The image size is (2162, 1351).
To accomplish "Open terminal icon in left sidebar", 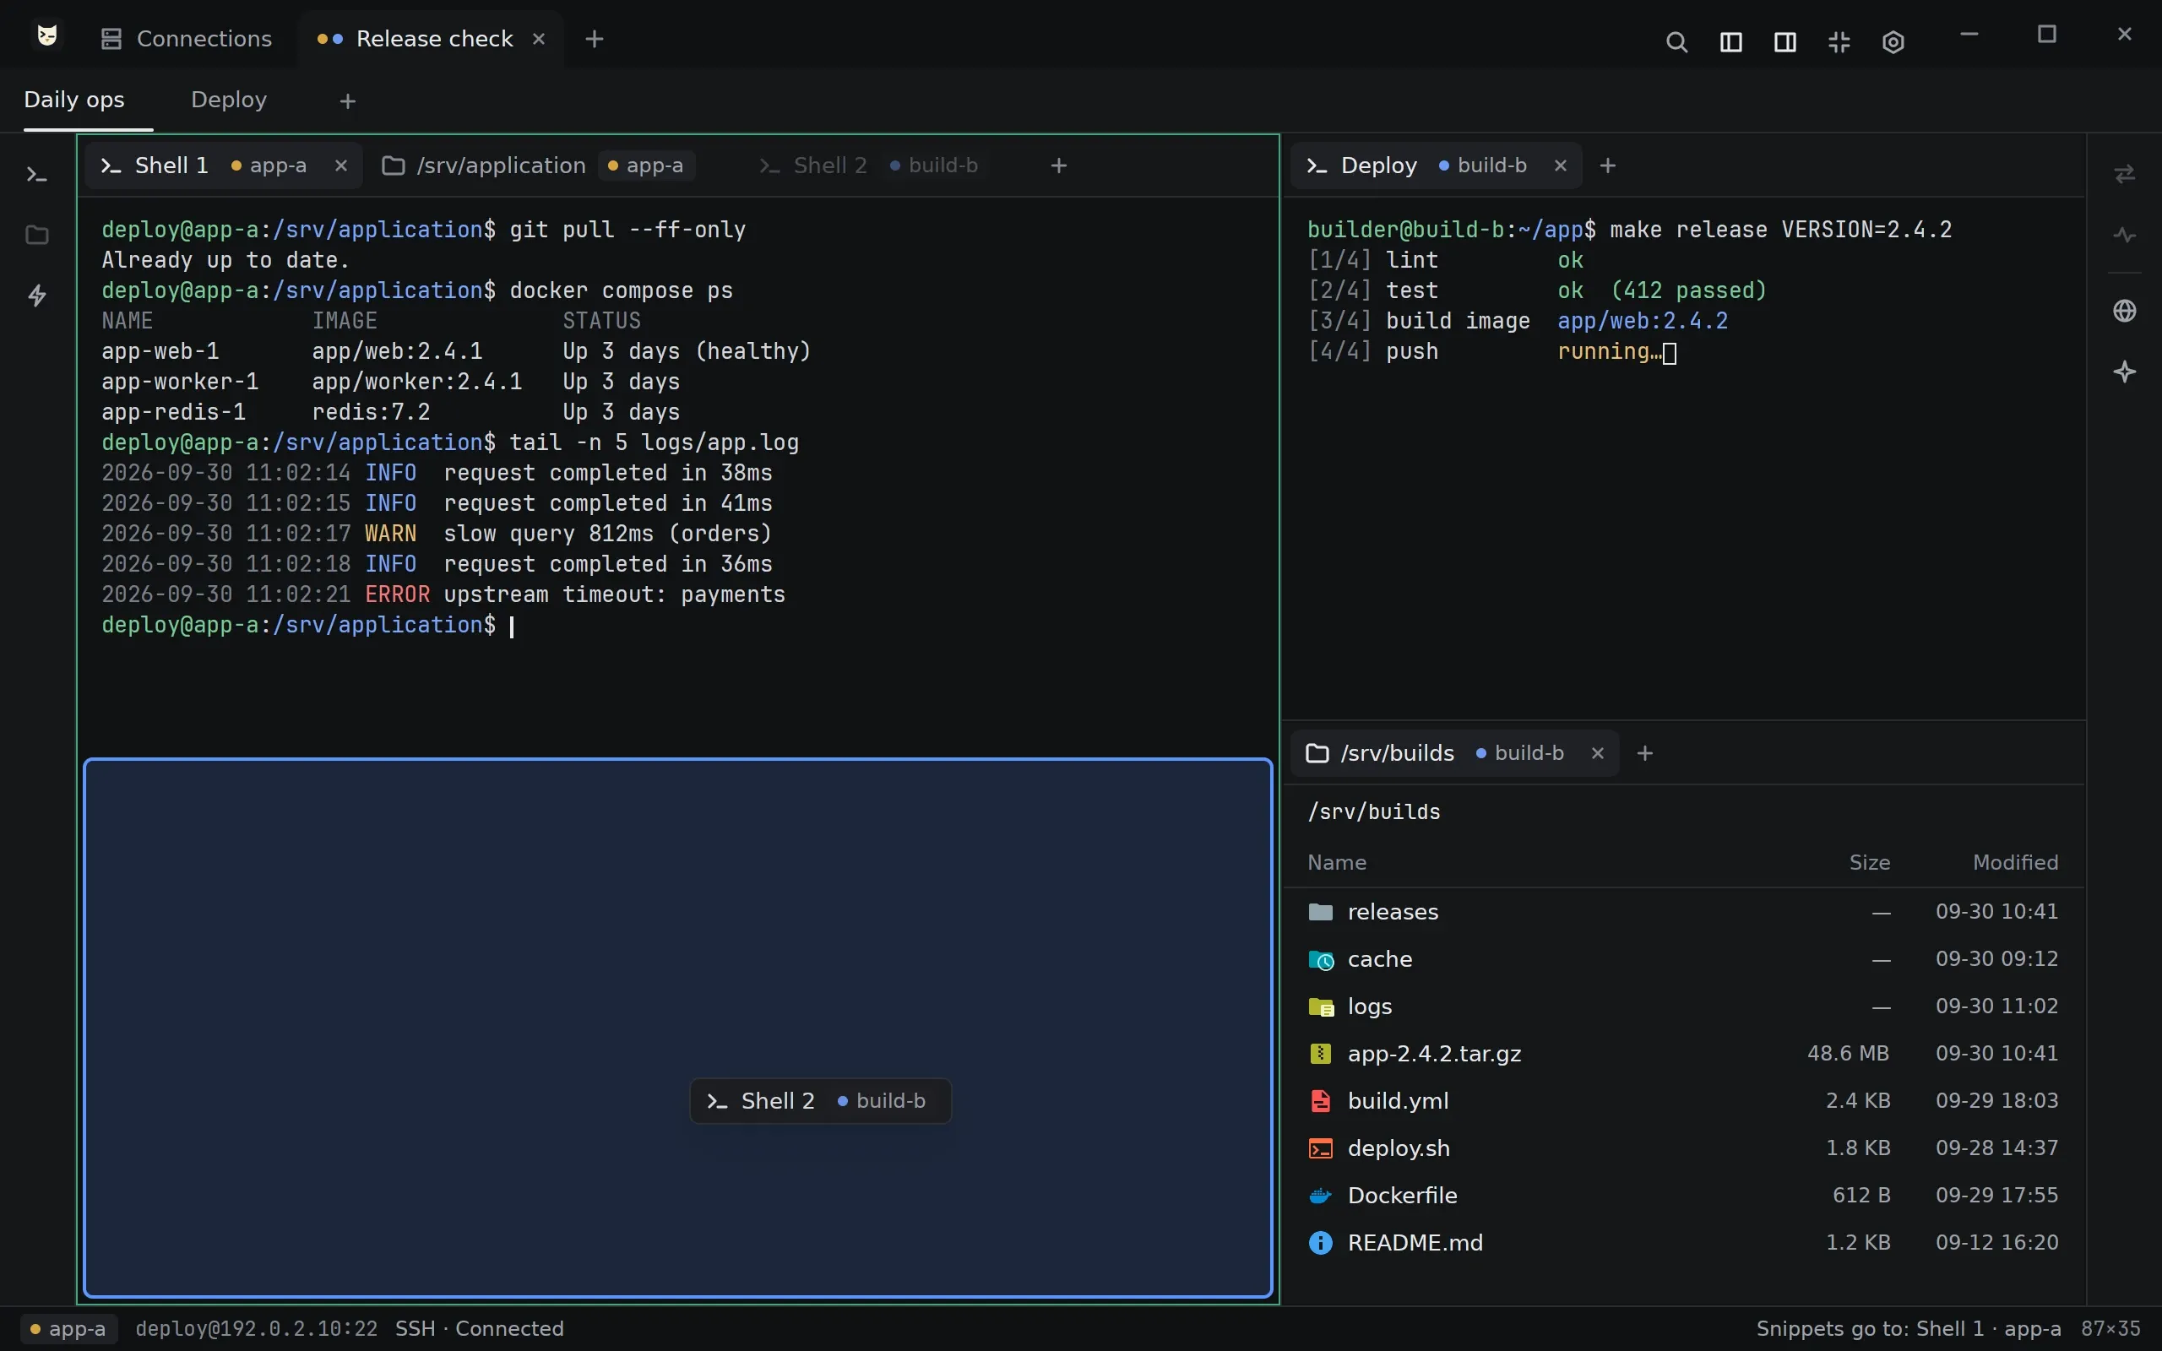I will coord(36,174).
